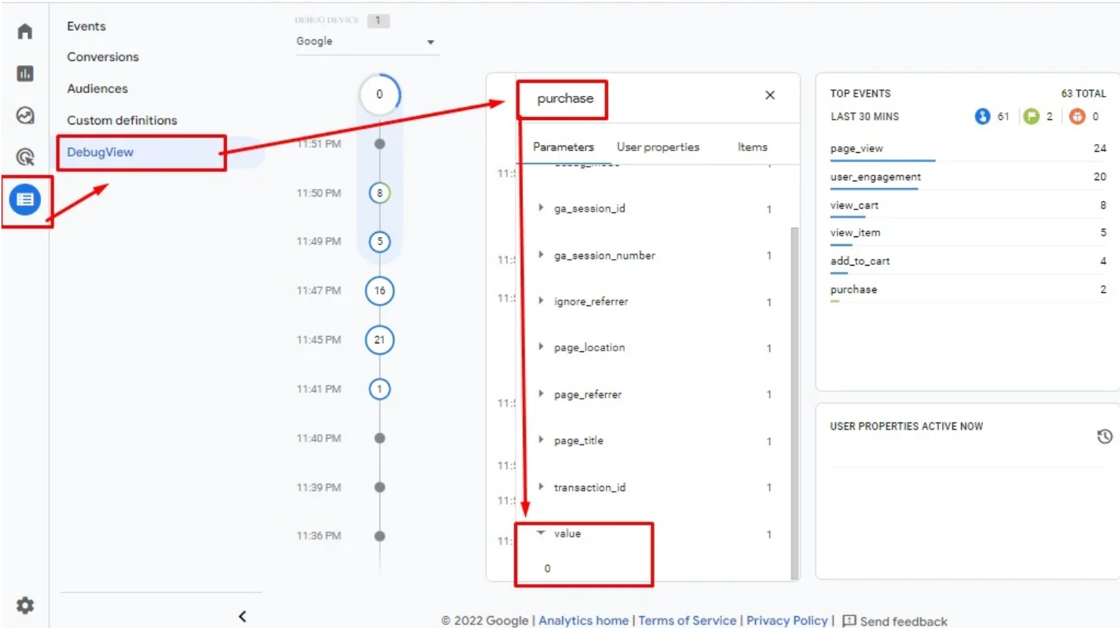This screenshot has width=1120, height=628.
Task: Open the Advertising icon in the sidebar
Action: 25,157
